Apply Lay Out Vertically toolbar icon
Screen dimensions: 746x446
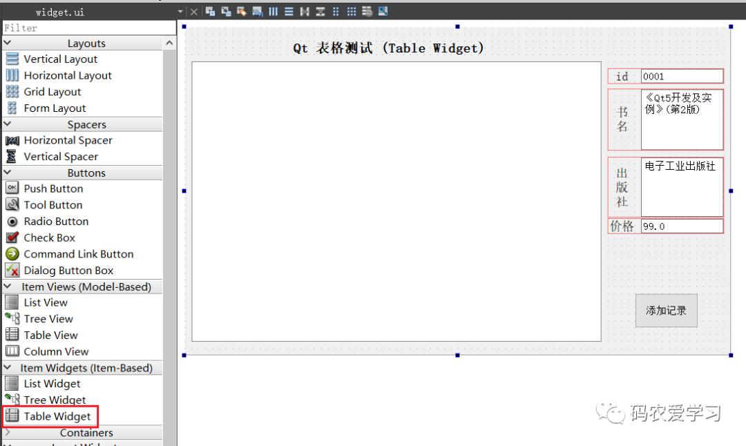pos(289,12)
